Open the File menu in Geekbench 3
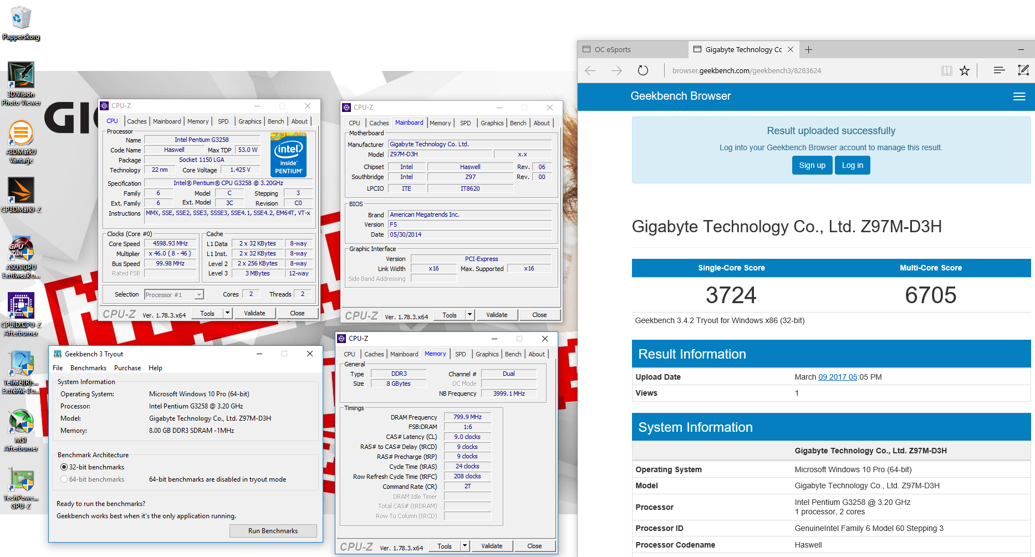This screenshot has width=1035, height=557. (58, 368)
